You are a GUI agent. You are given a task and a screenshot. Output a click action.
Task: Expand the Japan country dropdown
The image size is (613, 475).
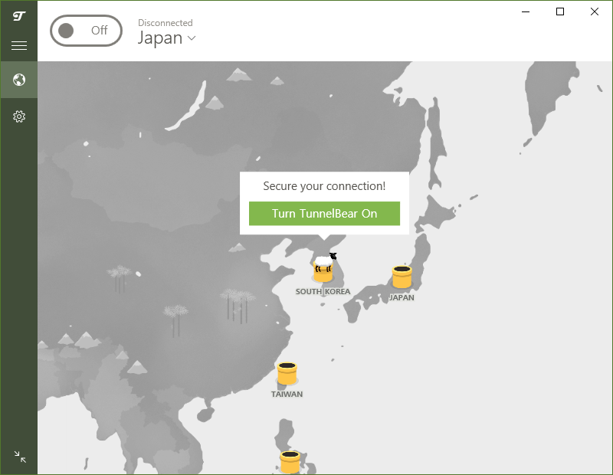point(166,38)
